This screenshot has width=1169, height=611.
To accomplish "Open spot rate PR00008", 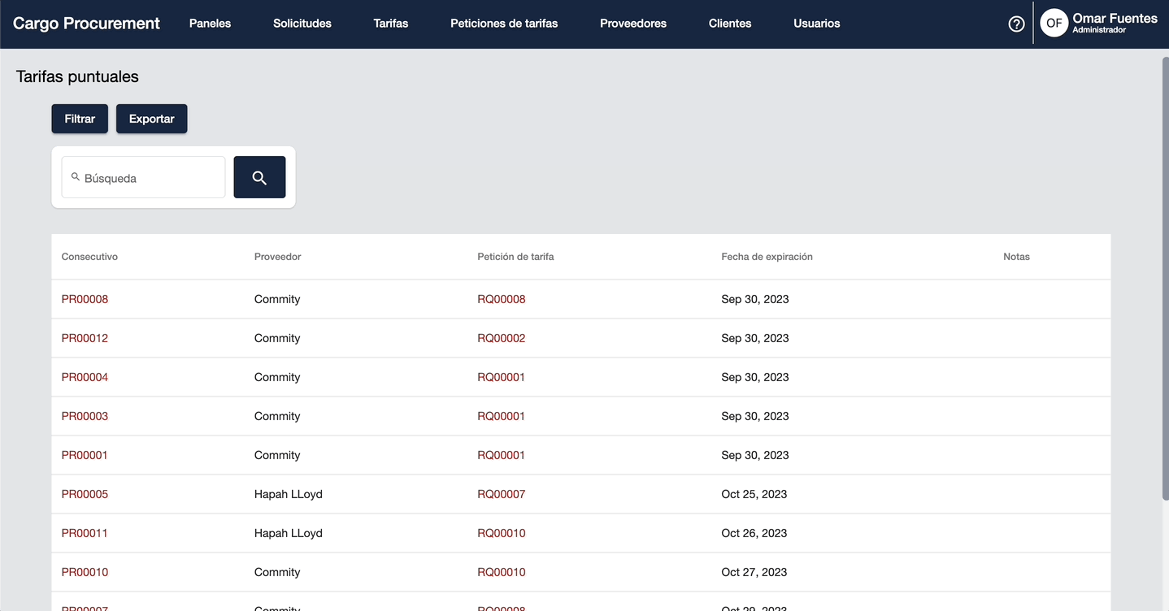I will pos(85,299).
